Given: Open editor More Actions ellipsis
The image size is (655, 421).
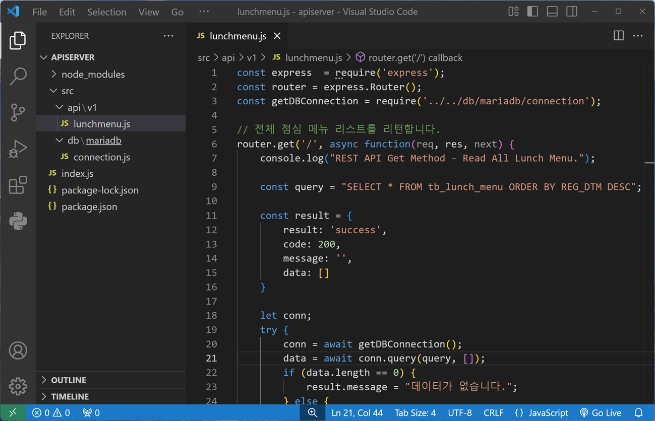Looking at the screenshot, I should [638, 36].
